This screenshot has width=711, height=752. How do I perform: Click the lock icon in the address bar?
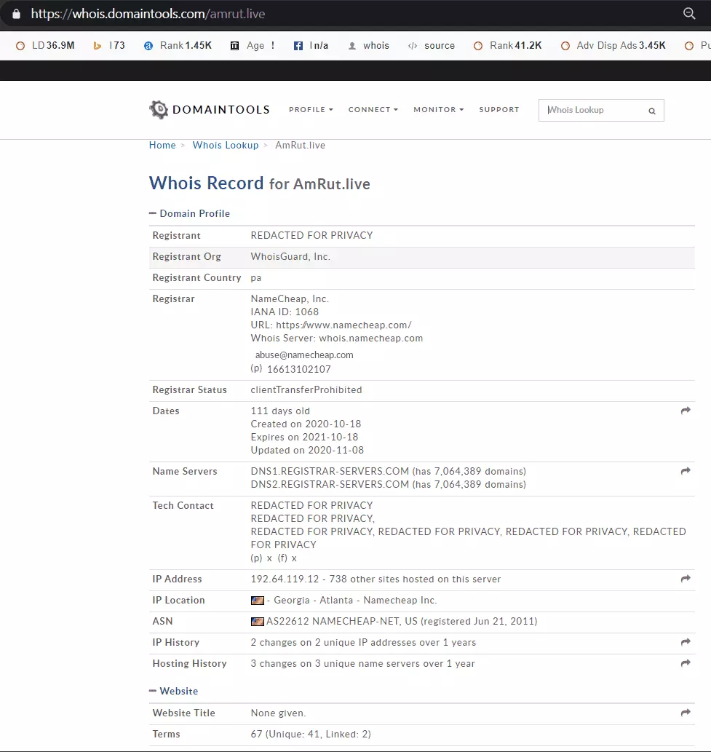click(x=16, y=13)
